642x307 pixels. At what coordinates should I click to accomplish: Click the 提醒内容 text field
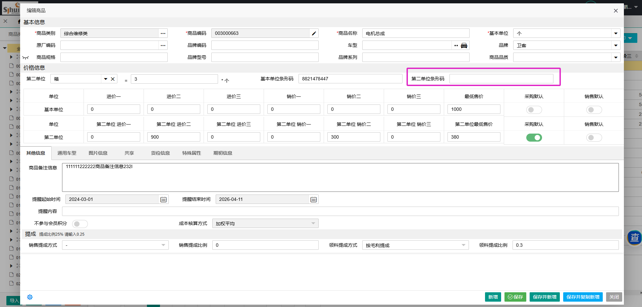[340, 212]
